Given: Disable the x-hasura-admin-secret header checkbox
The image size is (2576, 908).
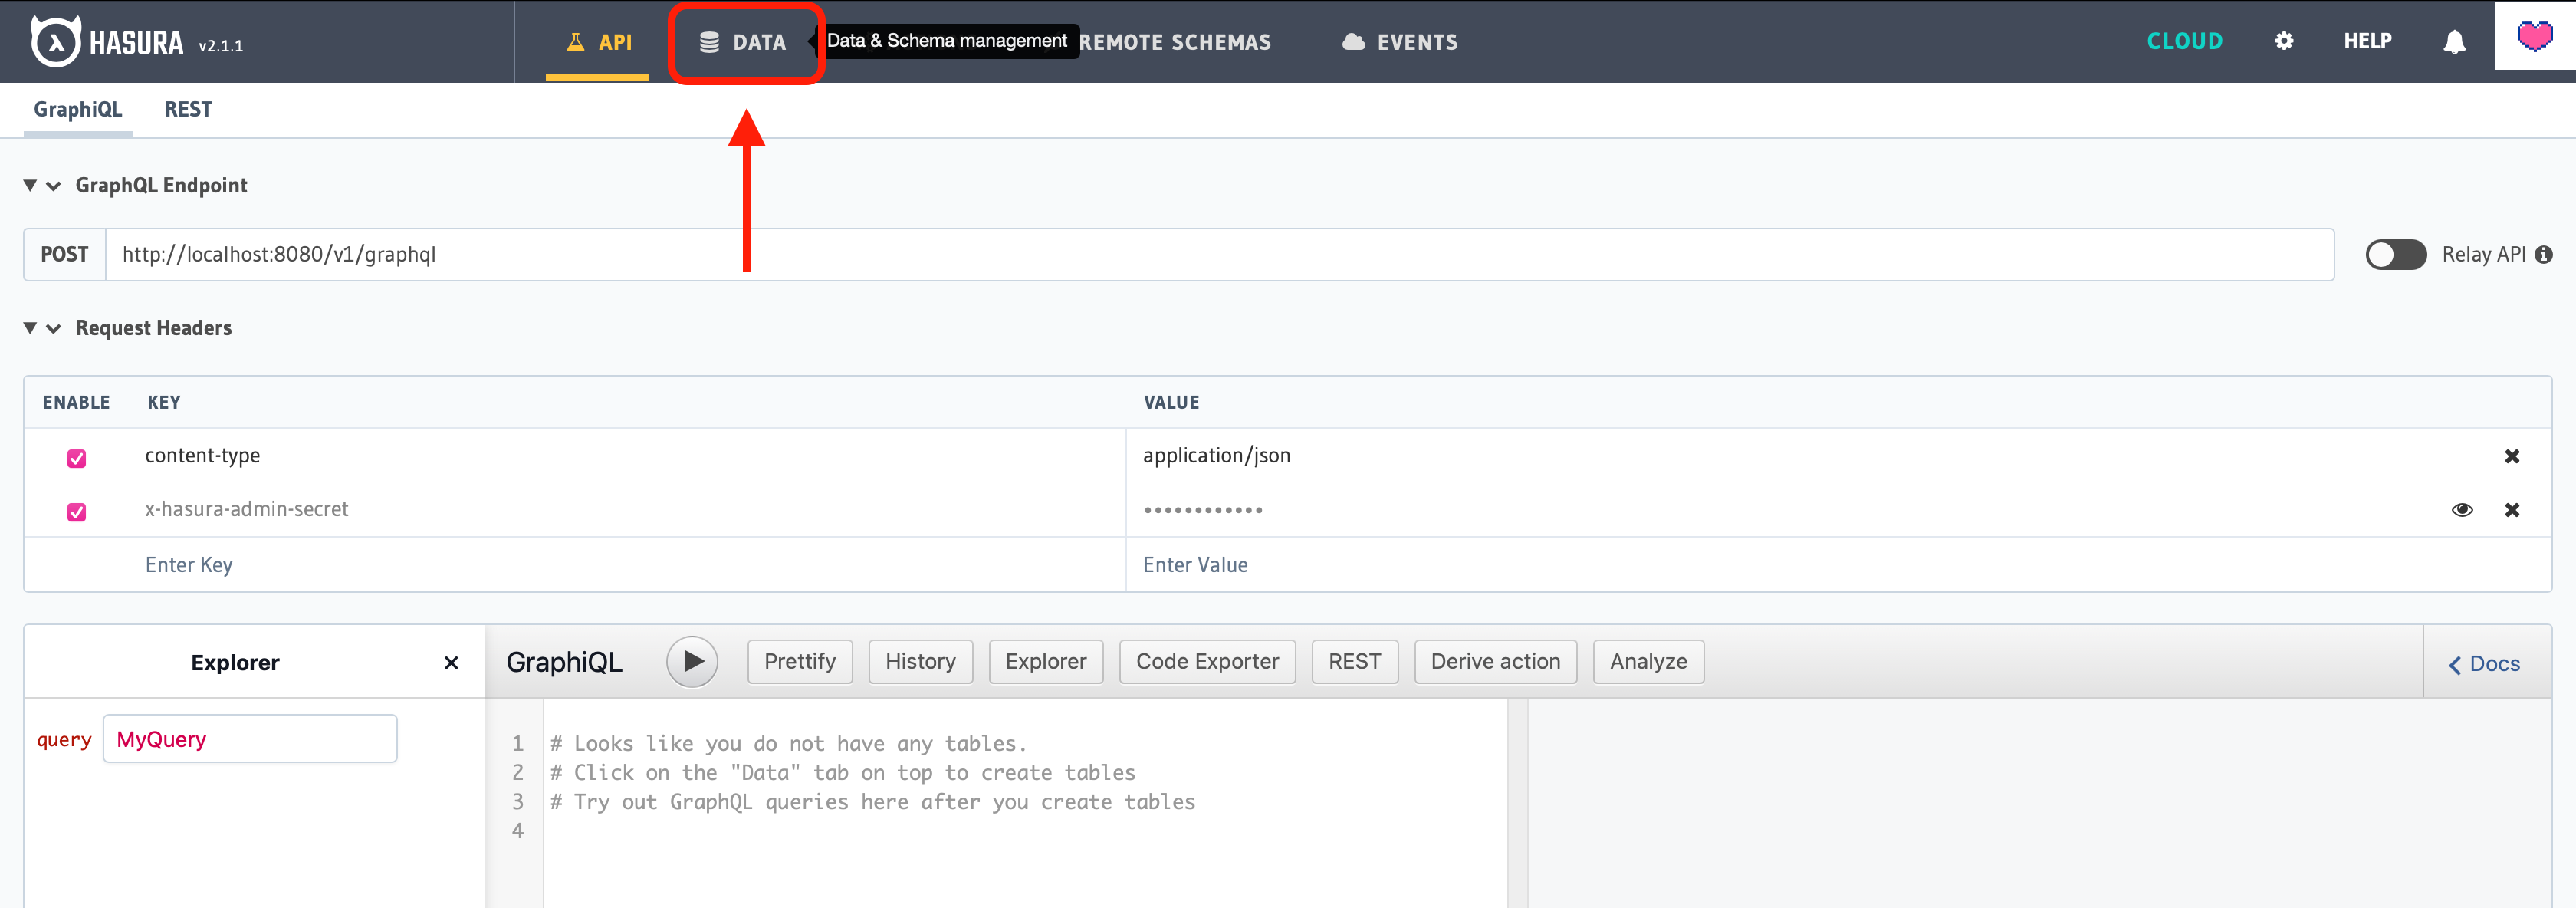Looking at the screenshot, I should (77, 512).
